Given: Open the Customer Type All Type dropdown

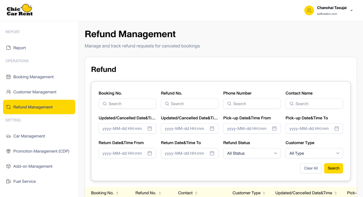Looking at the screenshot, I should [x=314, y=153].
